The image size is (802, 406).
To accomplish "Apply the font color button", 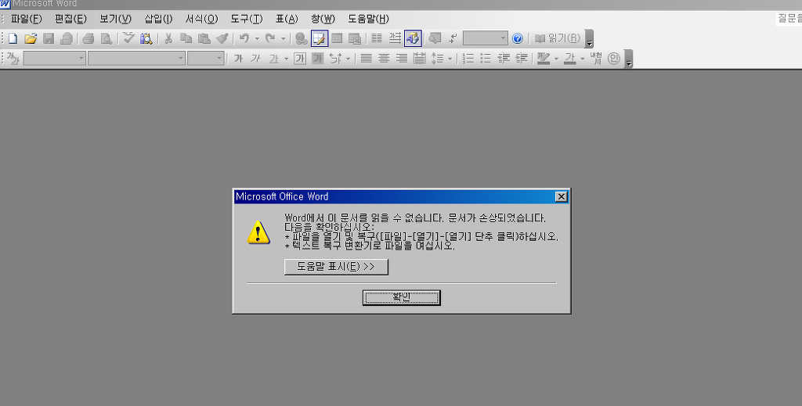I will 570,59.
